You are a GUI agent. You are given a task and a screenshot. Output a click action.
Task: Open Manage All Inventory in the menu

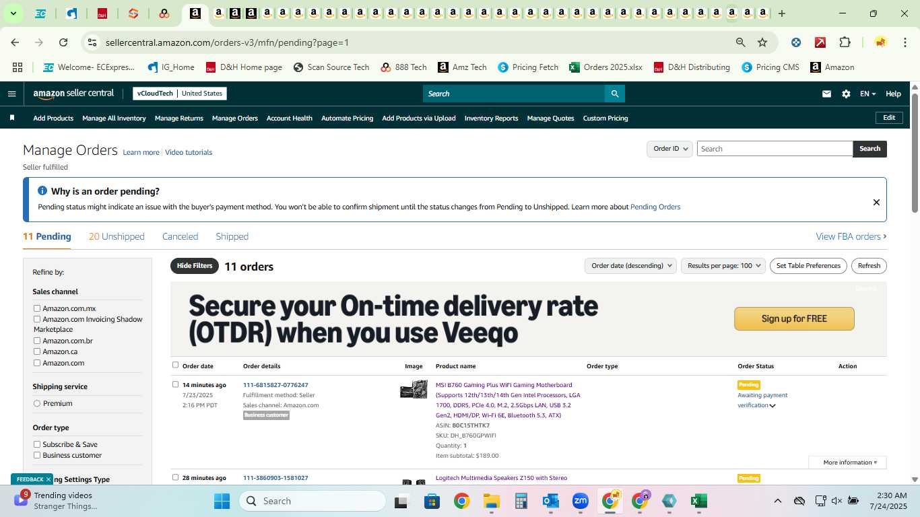tap(114, 118)
